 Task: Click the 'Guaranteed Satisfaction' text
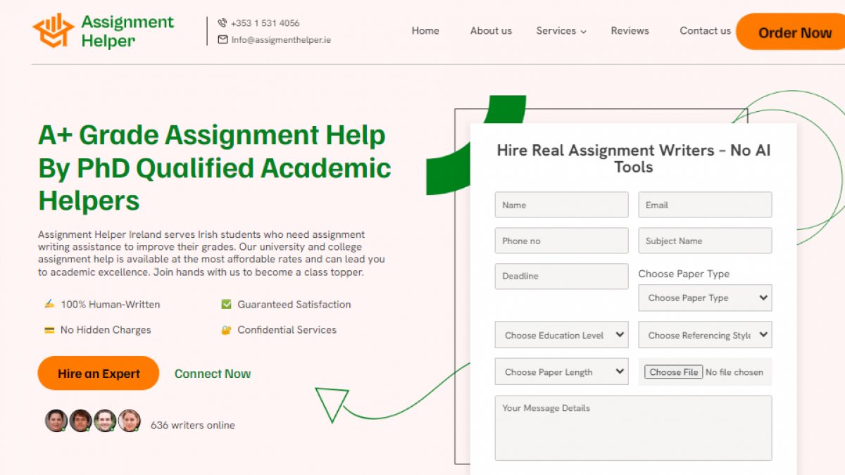(x=294, y=305)
